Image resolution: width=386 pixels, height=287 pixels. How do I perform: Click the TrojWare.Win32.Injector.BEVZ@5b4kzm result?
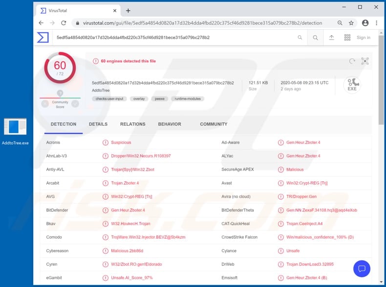point(148,237)
